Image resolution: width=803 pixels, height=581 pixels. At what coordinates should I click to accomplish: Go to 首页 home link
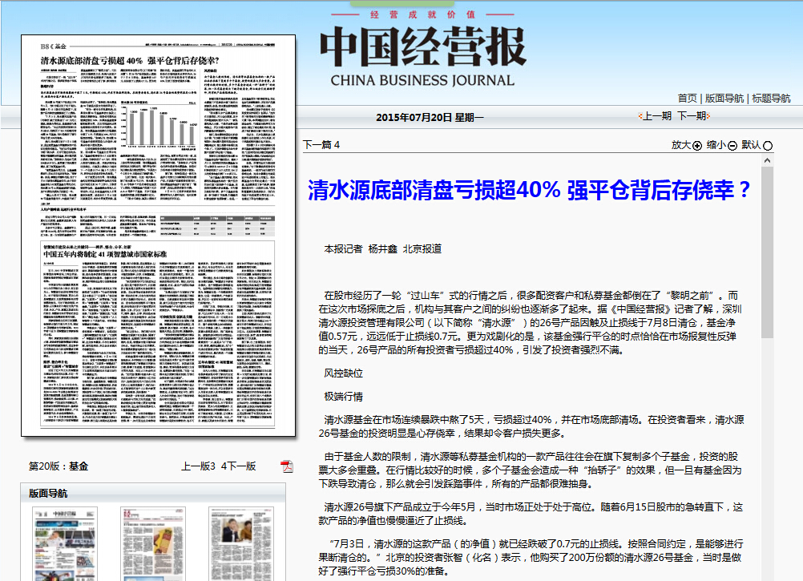(x=688, y=99)
